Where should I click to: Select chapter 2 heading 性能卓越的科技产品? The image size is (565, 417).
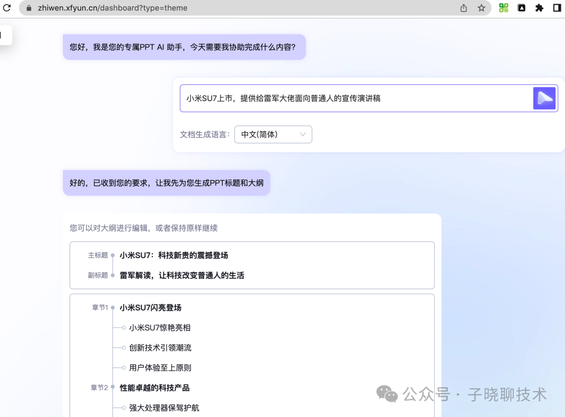coord(154,388)
